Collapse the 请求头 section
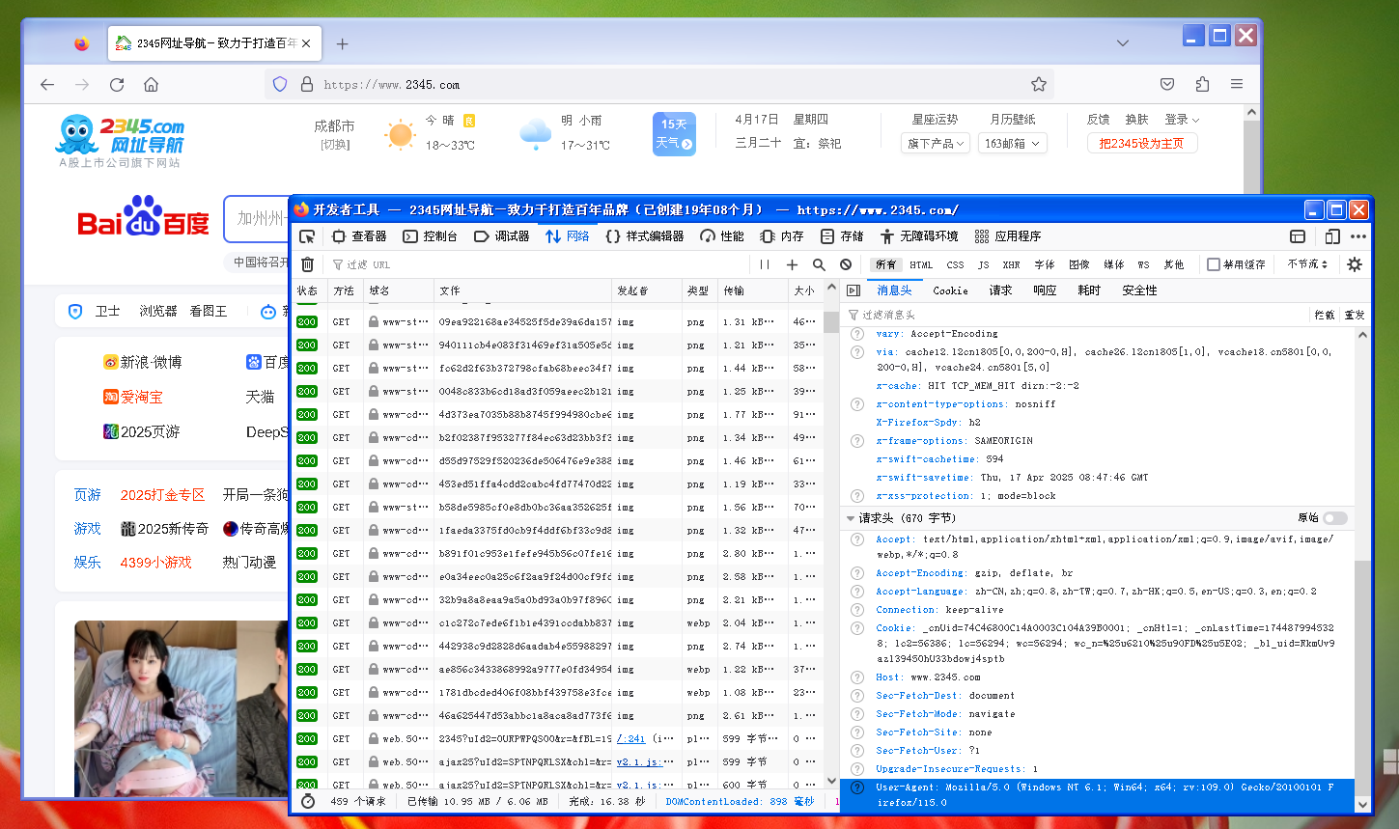This screenshot has width=1399, height=829. (x=851, y=518)
